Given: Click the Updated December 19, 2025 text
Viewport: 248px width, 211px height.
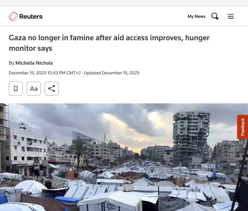Looking at the screenshot, I should tap(112, 73).
